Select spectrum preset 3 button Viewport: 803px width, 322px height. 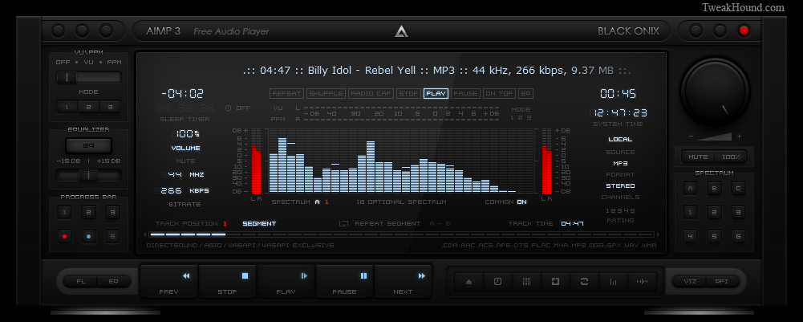pyautogui.click(x=738, y=212)
